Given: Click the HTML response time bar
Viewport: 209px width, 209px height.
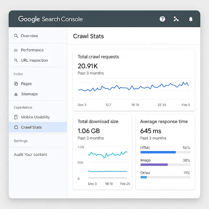Looking at the screenshot, I should click(x=158, y=152).
